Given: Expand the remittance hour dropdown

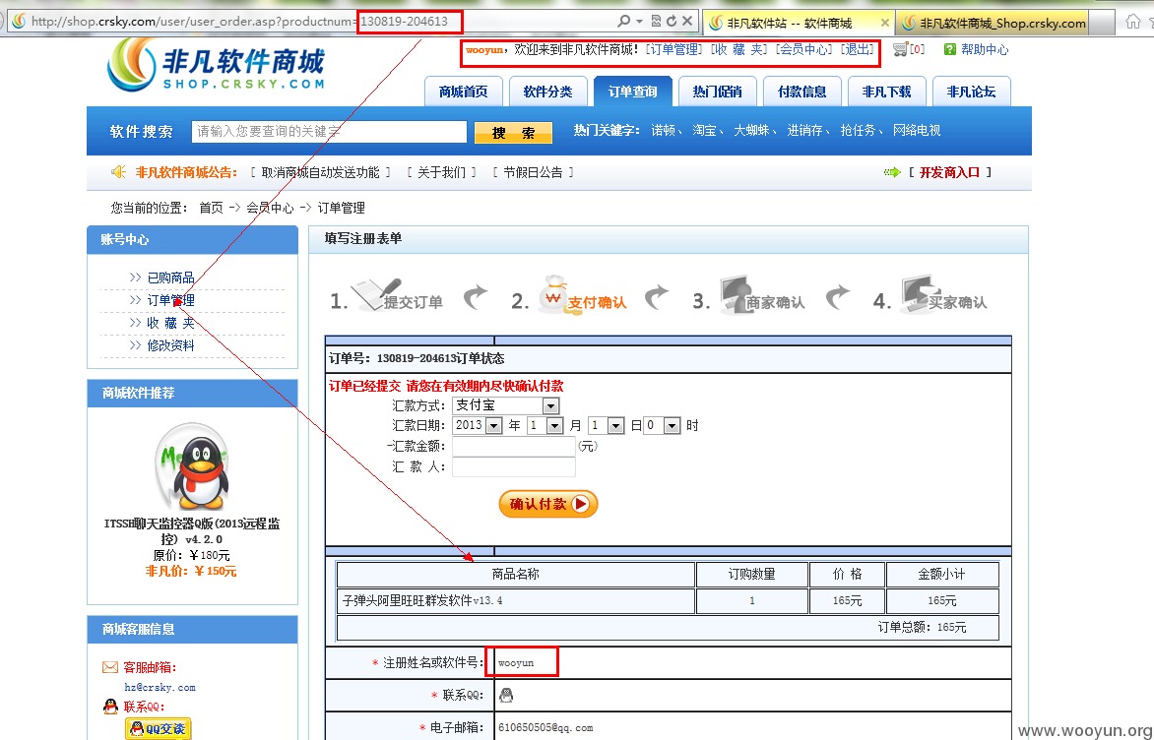Looking at the screenshot, I should 672,426.
